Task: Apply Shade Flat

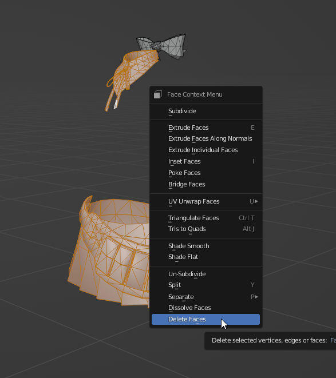Action: (205, 257)
